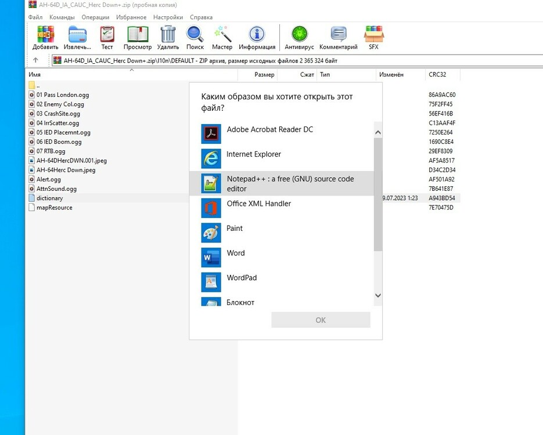Image resolution: width=543 pixels, height=435 pixels.
Task: Open the Избранное menu
Action: 131,17
